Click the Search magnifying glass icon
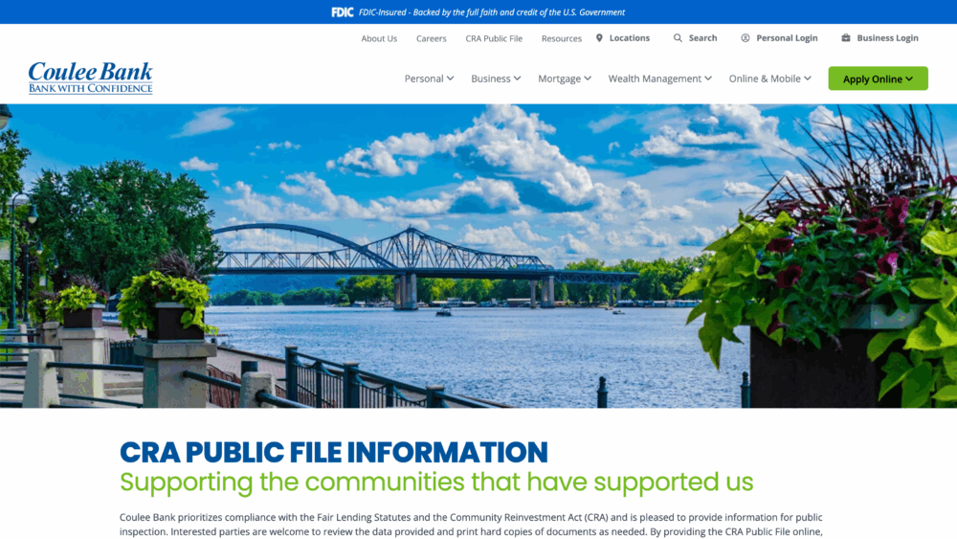957x539 pixels. point(678,38)
